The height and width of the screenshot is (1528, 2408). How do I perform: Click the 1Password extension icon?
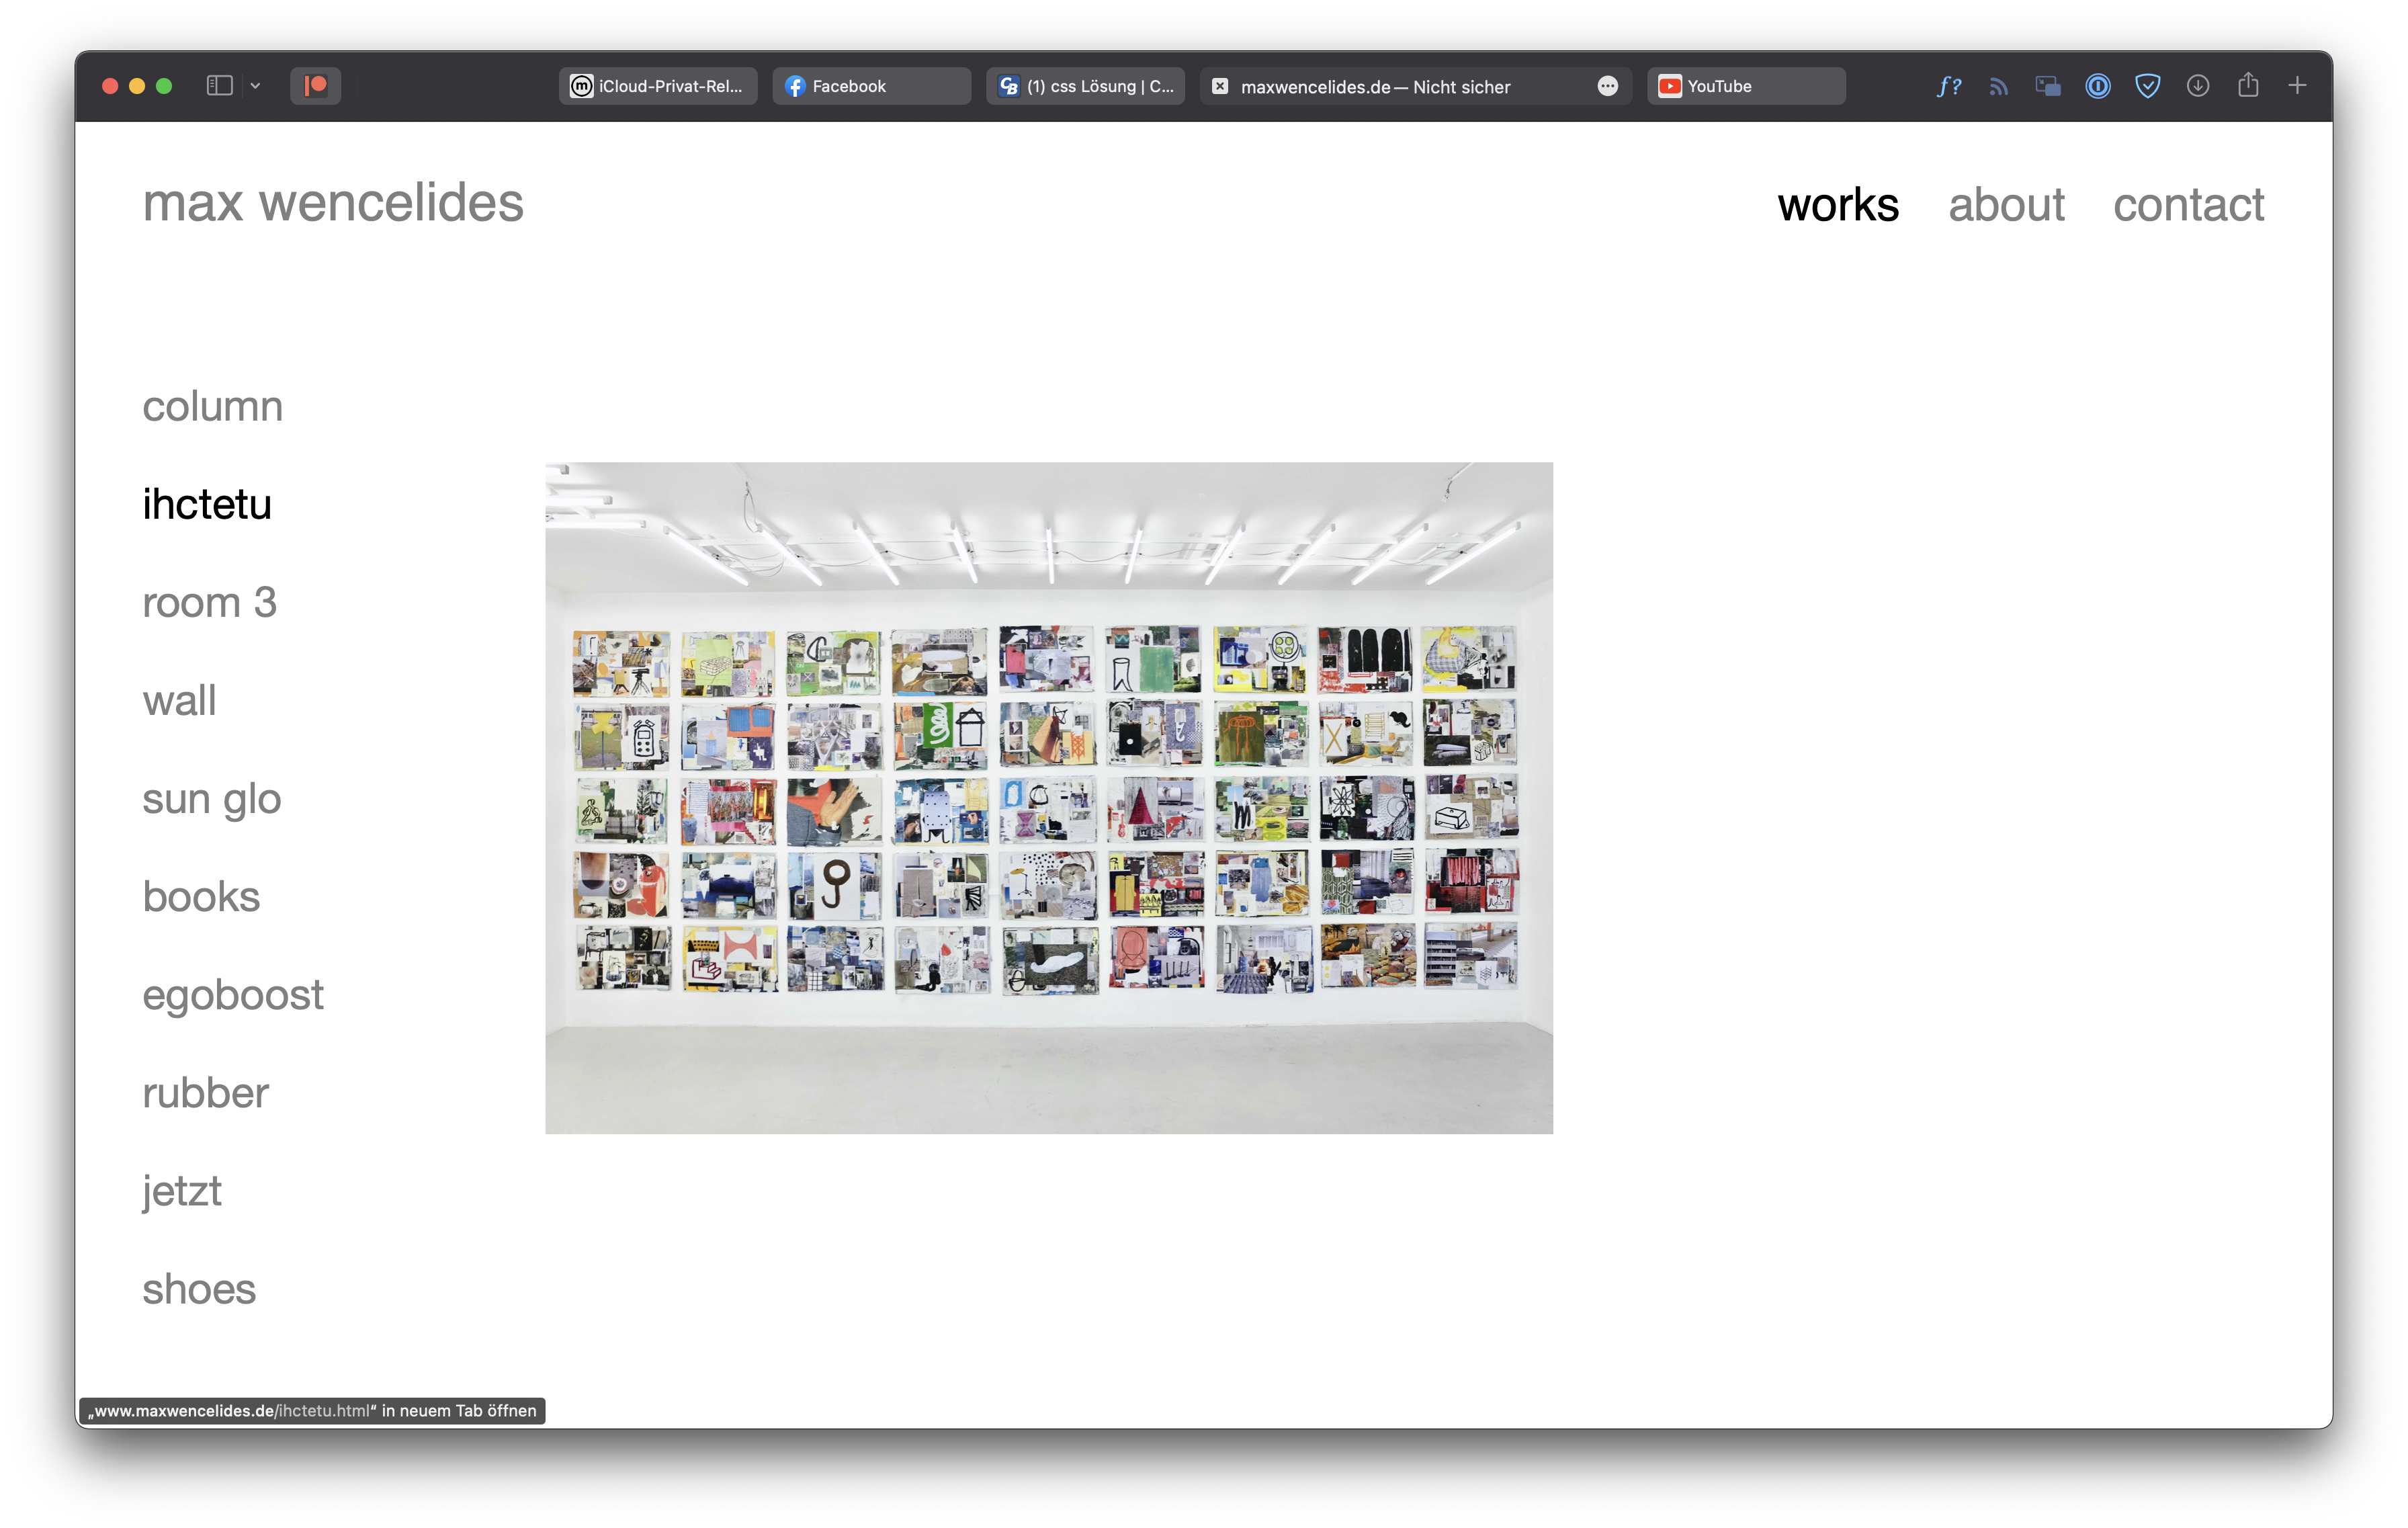(2097, 86)
